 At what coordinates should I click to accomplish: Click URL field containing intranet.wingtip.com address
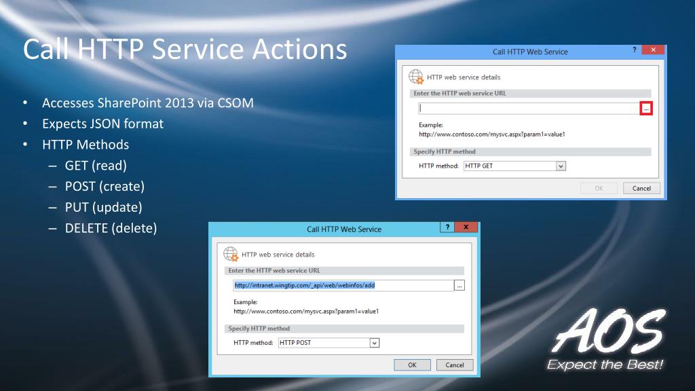coord(343,286)
